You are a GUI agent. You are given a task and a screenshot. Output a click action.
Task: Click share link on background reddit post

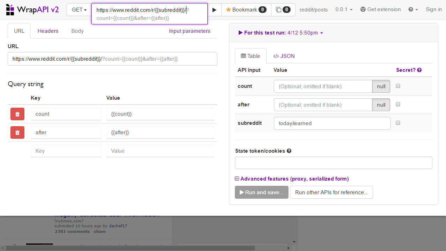(x=100, y=231)
